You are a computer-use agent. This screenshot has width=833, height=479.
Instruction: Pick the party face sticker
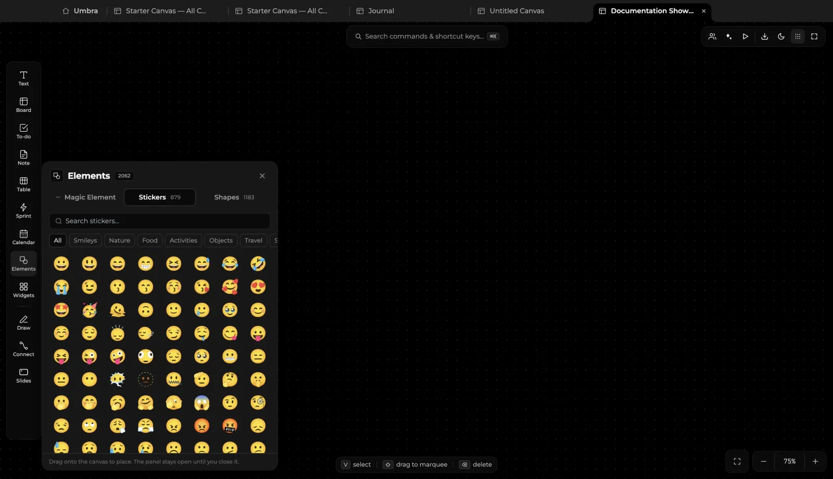pyautogui.click(x=90, y=310)
